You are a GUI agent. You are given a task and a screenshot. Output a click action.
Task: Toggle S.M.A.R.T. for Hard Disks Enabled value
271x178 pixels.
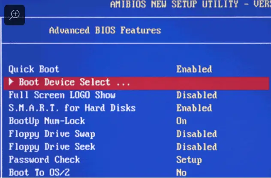(194, 108)
